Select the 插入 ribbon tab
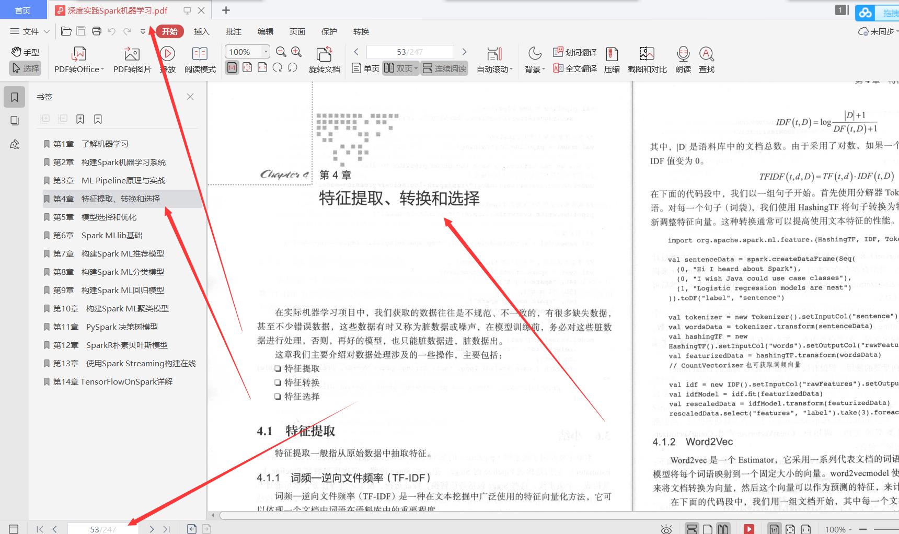899x534 pixels. 202,31
